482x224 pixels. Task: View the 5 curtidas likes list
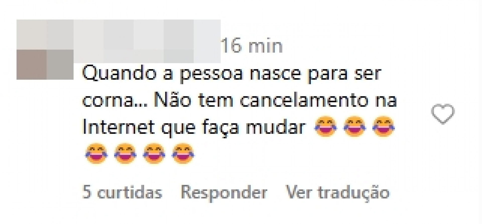click(122, 193)
